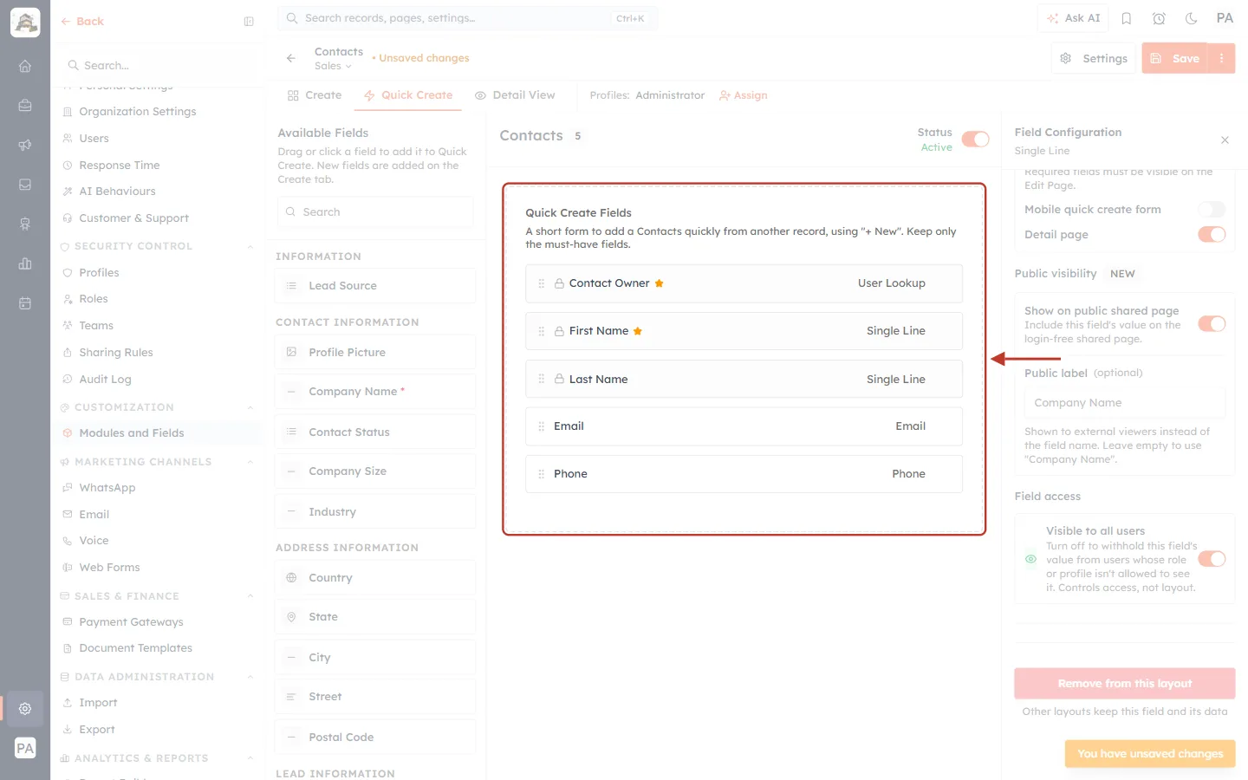The height and width of the screenshot is (780, 1248).
Task: Open the megaphone marketing icon
Action: (x=25, y=146)
